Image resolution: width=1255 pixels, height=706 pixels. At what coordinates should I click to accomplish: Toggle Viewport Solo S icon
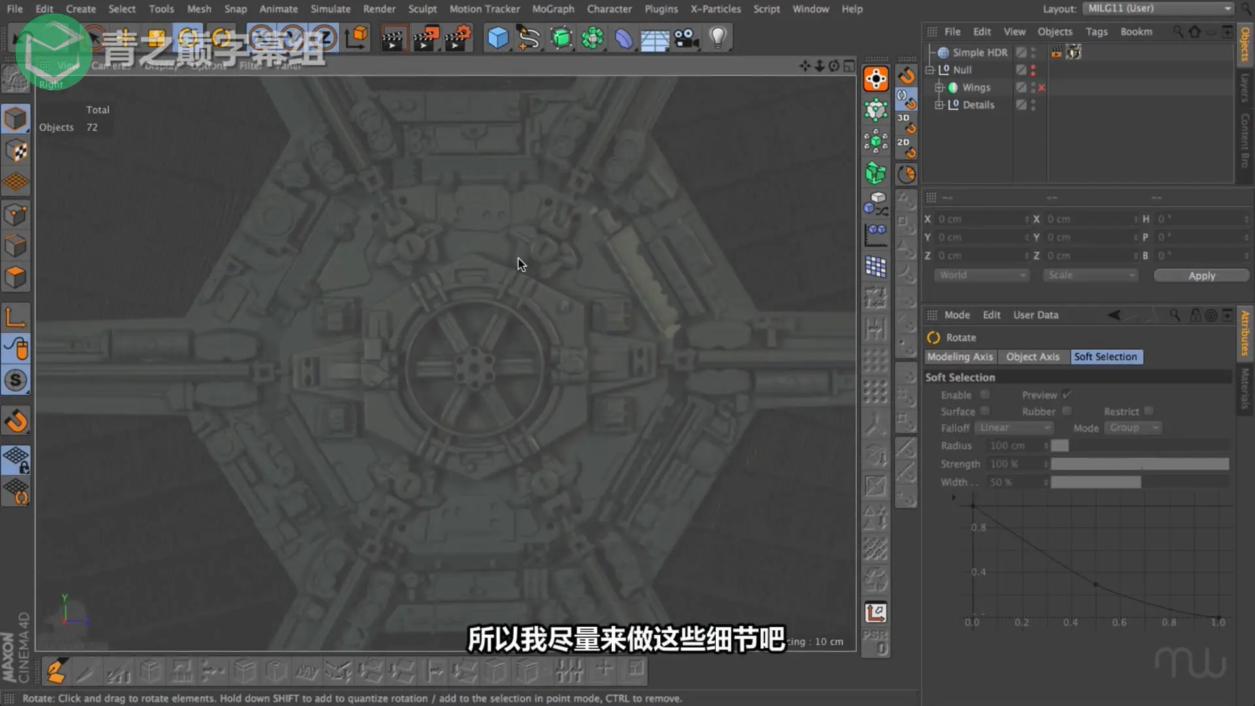point(16,380)
